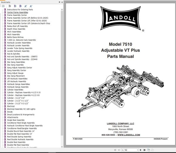Increase bookmark font size with A+
The image size is (176, 153).
(x=26, y=6)
